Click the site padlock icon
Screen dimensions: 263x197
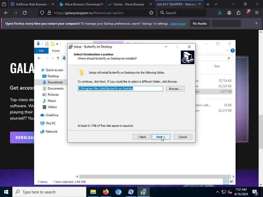[x=49, y=13]
